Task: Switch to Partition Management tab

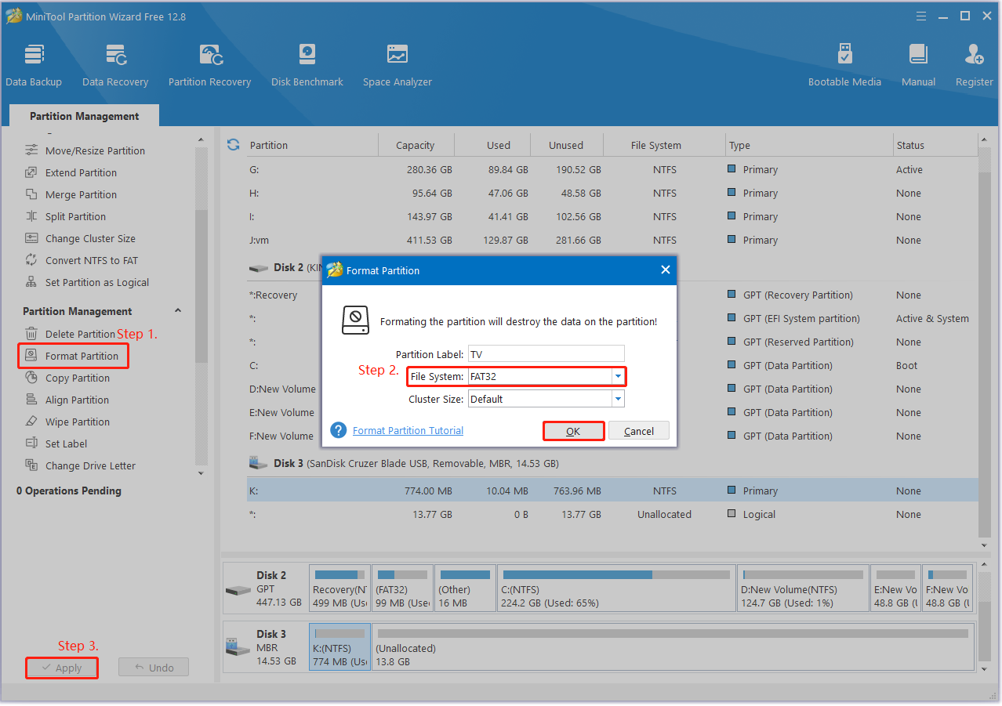Action: [x=84, y=116]
